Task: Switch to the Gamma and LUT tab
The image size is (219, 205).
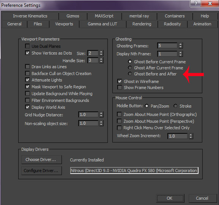Action: coord(102,24)
